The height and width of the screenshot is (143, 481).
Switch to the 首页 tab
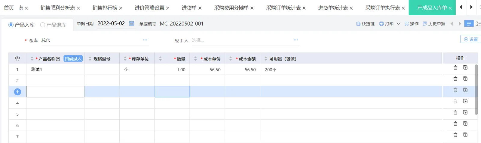(x=9, y=8)
